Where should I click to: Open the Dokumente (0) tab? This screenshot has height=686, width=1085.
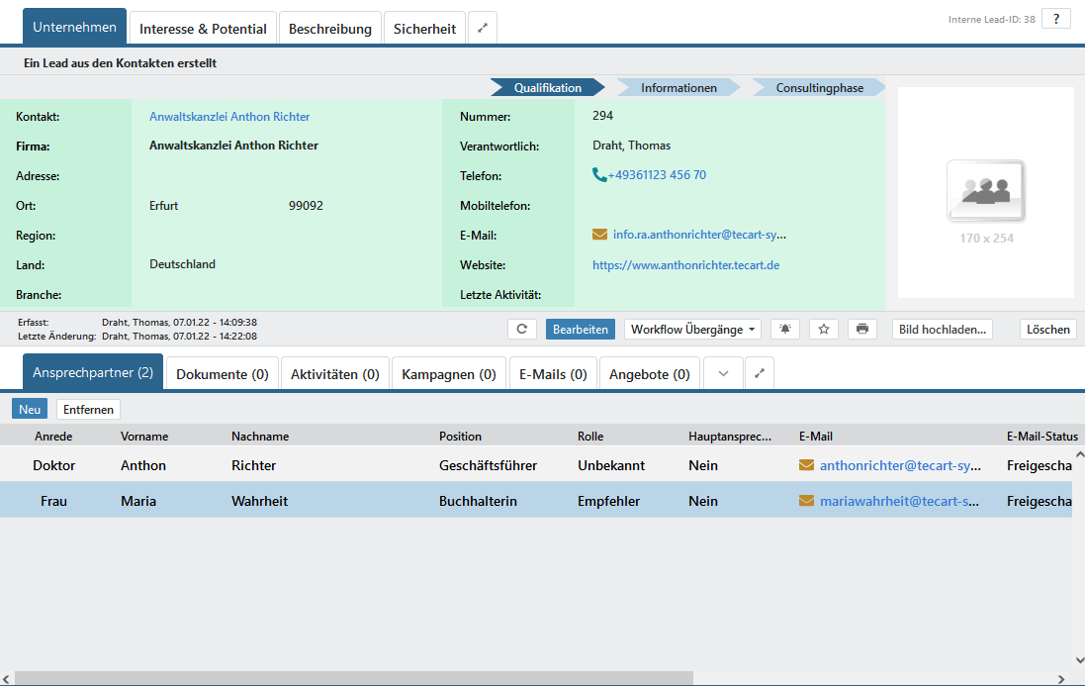pos(222,374)
